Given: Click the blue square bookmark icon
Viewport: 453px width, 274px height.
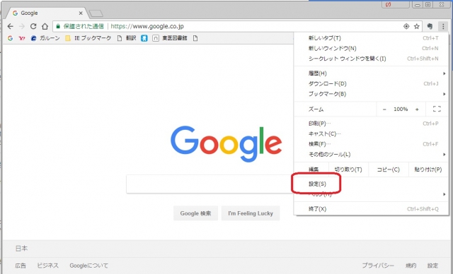Looking at the screenshot, I should (144, 38).
